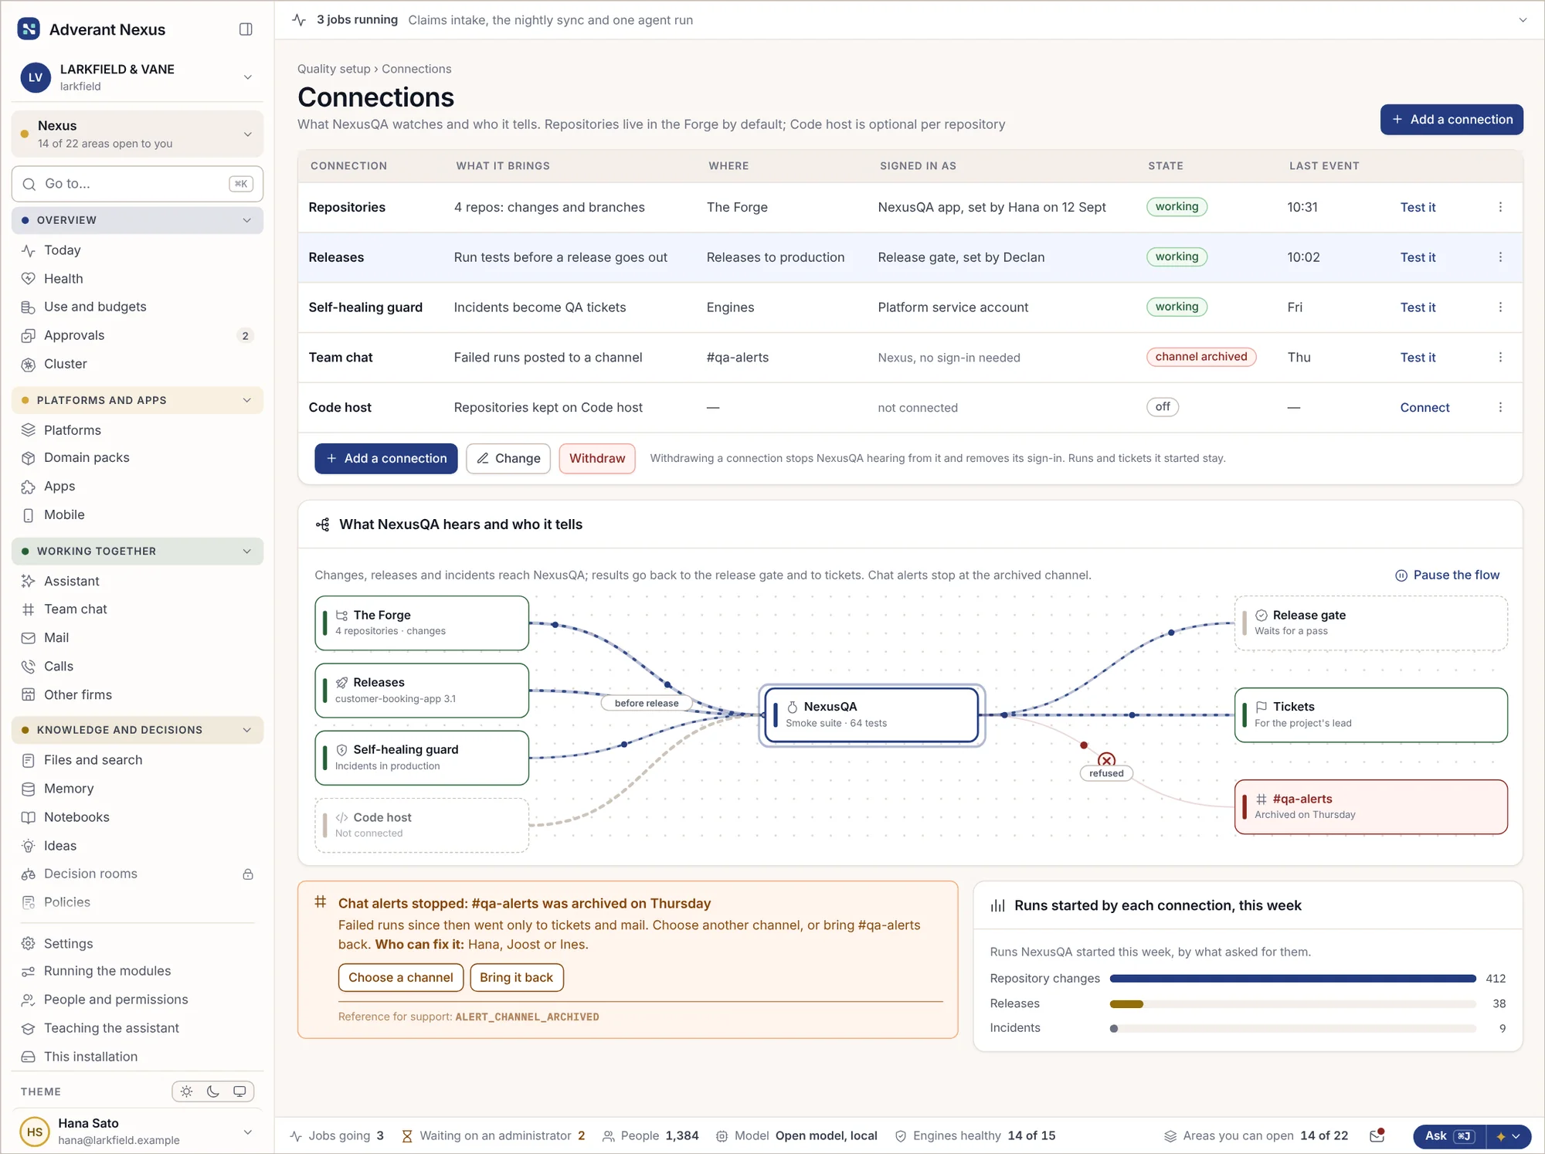
Task: Click Test it for Releases row
Action: (x=1418, y=257)
